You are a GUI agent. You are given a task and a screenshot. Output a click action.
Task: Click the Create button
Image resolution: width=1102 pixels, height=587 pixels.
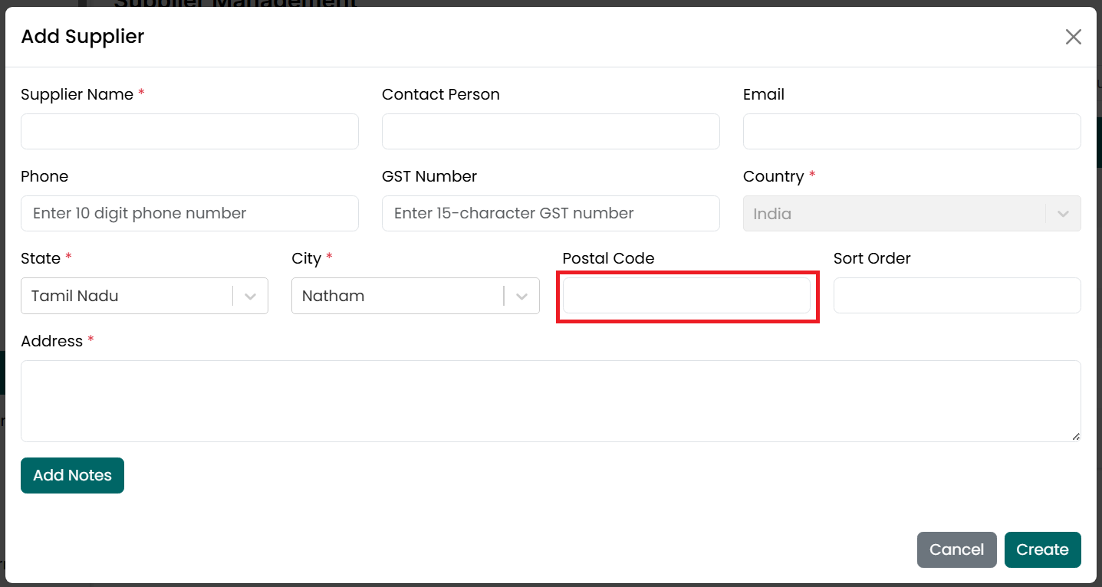pyautogui.click(x=1042, y=549)
